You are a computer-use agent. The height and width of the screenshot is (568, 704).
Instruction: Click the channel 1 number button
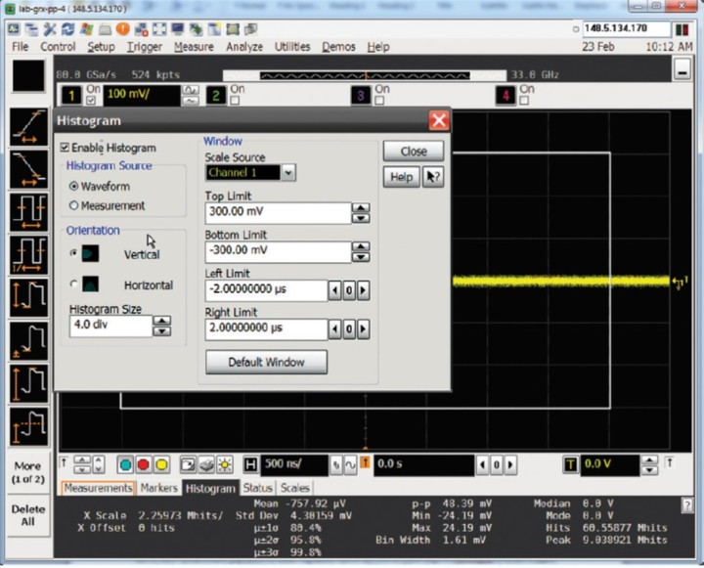click(x=71, y=96)
